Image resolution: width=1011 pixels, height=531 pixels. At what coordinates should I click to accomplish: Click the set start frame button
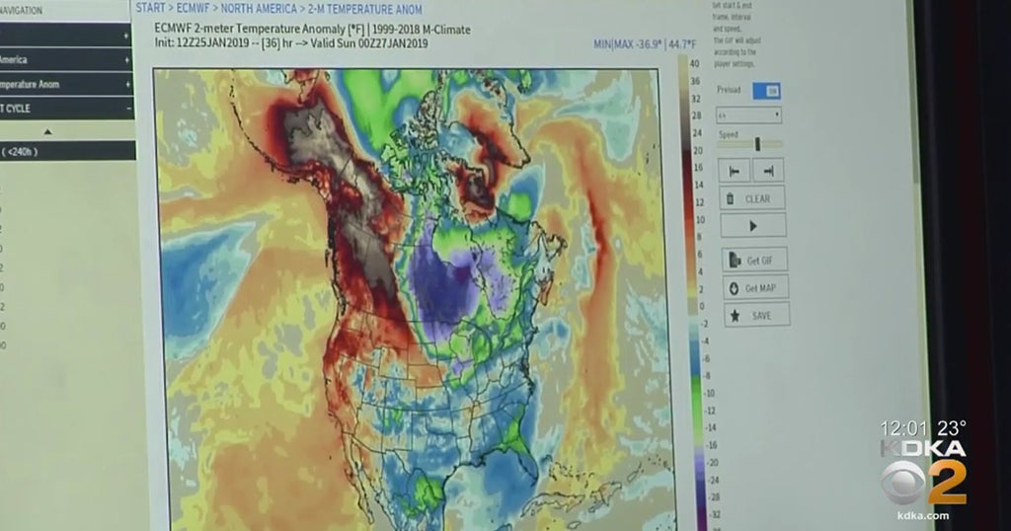pos(735,171)
